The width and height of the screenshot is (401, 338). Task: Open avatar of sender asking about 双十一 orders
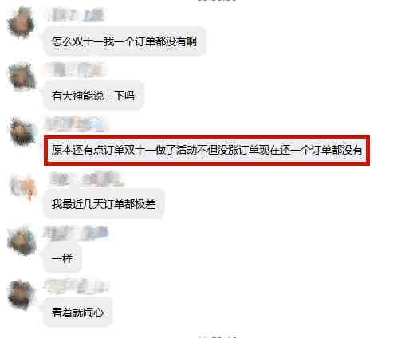pos(22,23)
